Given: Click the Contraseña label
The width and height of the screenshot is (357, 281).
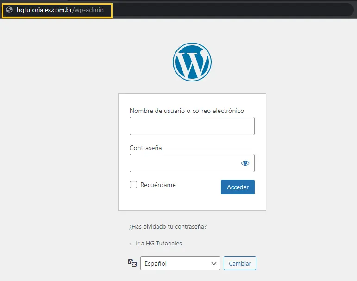Looking at the screenshot, I should point(146,148).
